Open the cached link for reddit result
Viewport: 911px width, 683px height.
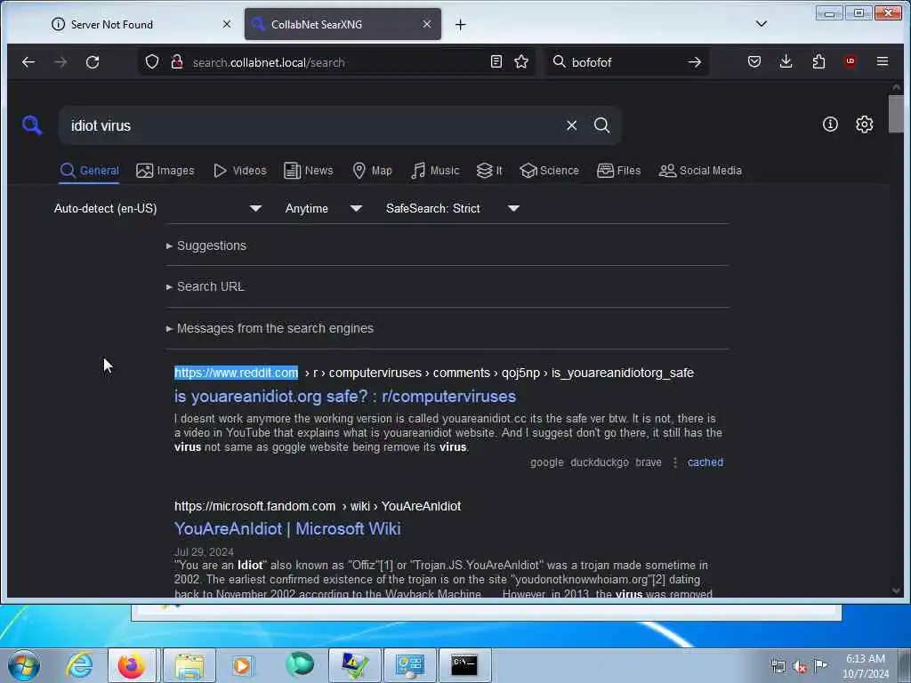[x=705, y=462]
